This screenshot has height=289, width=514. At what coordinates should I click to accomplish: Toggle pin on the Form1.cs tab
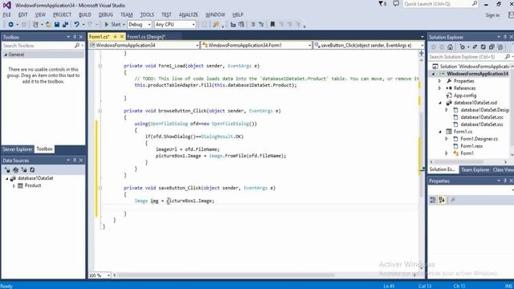pyautogui.click(x=115, y=37)
